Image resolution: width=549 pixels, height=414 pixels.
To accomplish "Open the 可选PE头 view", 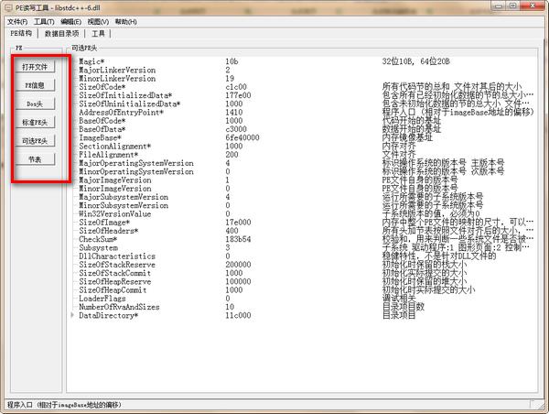I will point(35,141).
